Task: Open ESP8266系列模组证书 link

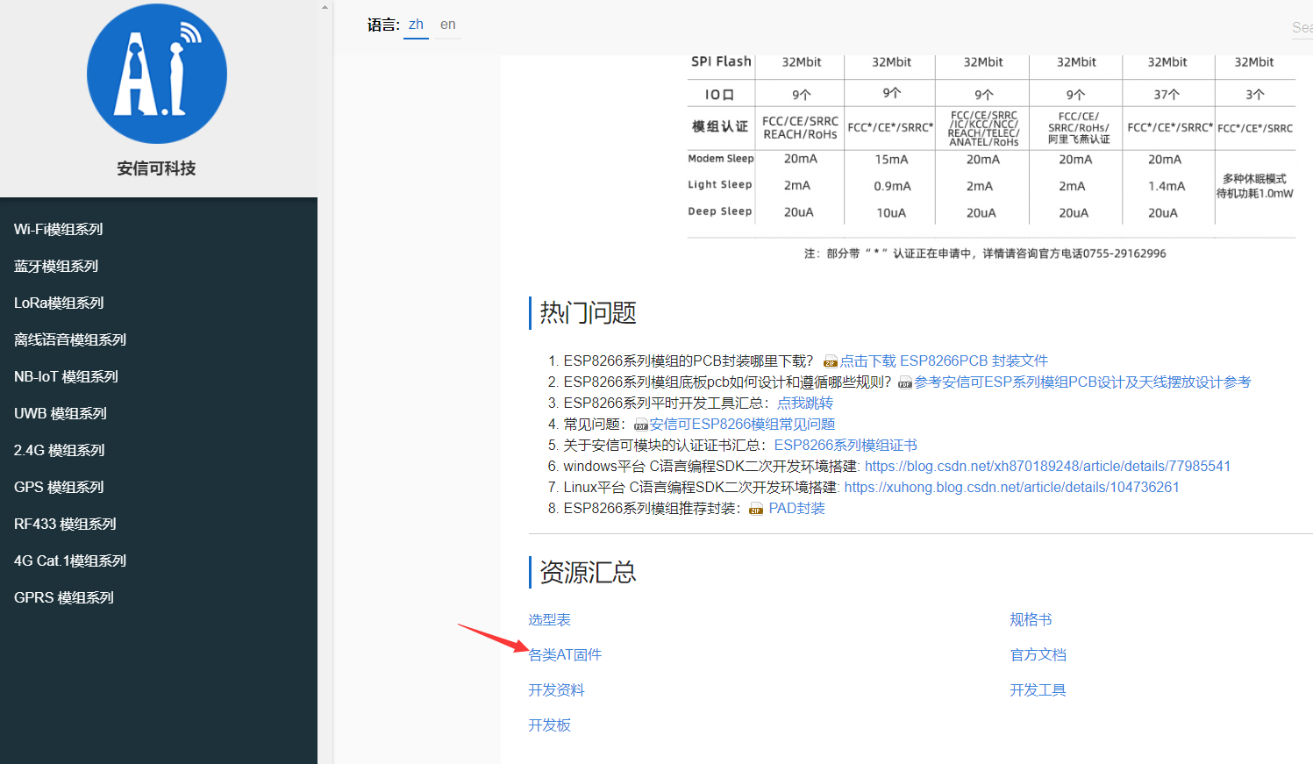Action: coord(846,446)
